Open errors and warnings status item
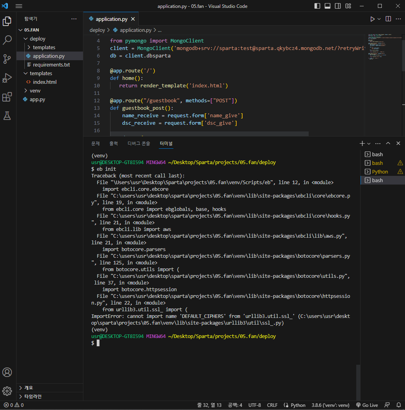The height and width of the screenshot is (410, 405). pyautogui.click(x=14, y=405)
